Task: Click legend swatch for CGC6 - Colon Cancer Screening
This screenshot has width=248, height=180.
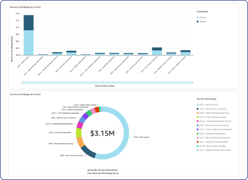Action: coord(198,109)
